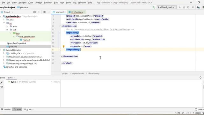Click '4 spaces' indent setting

pyautogui.click(x=197, y=113)
